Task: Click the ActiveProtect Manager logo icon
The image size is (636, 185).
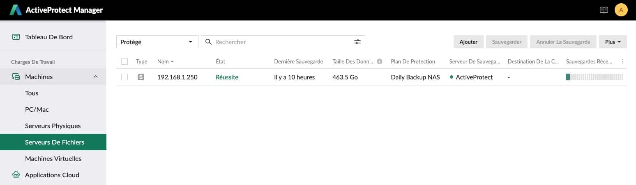Action: (16, 10)
